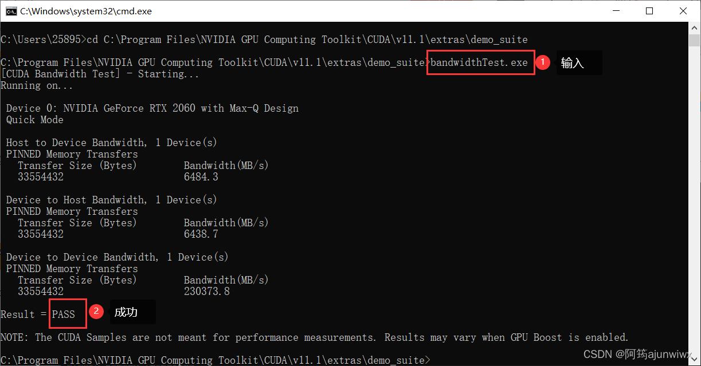Maximize the command prompt window
Image resolution: width=701 pixels, height=366 pixels.
click(x=649, y=11)
